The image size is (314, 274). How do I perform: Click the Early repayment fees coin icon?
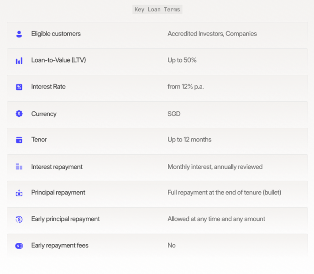[x=19, y=246]
